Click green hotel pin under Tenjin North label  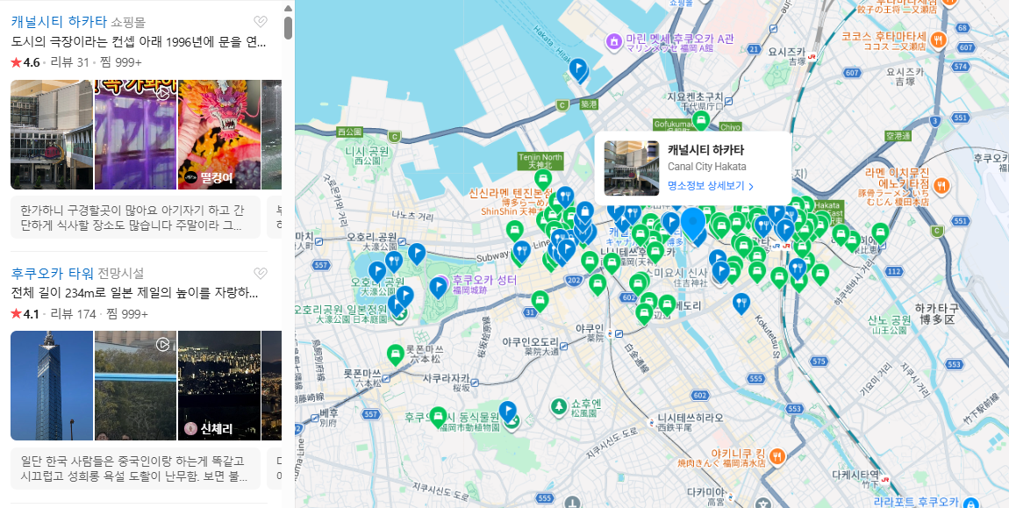tap(542, 179)
